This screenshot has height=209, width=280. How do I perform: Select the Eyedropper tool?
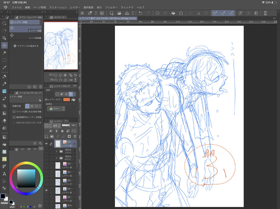point(4,67)
